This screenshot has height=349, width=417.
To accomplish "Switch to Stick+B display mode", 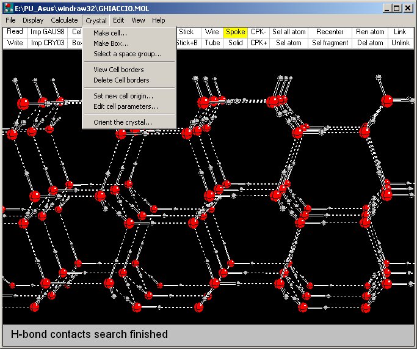I will point(187,43).
